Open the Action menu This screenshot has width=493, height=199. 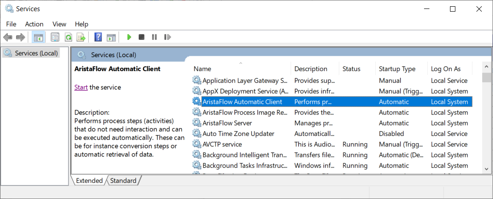click(34, 24)
